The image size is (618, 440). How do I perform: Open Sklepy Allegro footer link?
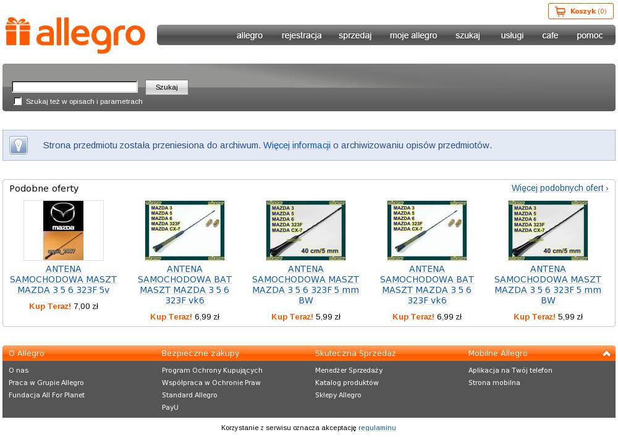click(x=338, y=395)
